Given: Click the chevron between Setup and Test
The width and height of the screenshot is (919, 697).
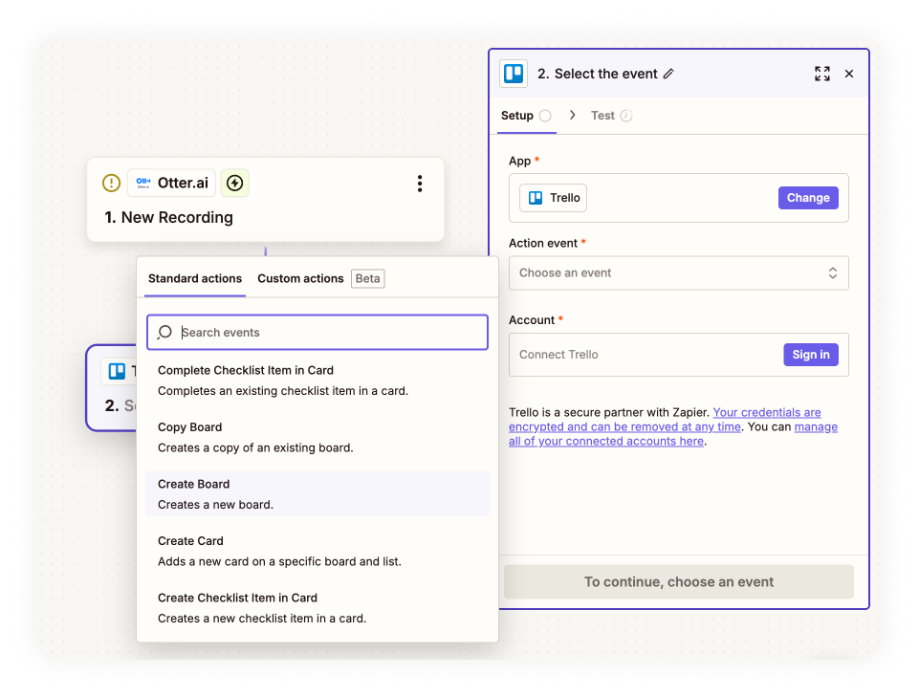Looking at the screenshot, I should click(573, 115).
